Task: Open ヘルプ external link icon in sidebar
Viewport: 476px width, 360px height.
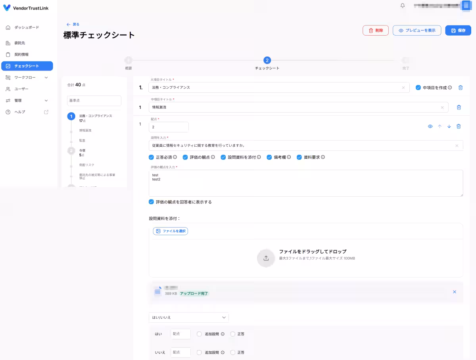Action: point(46,112)
